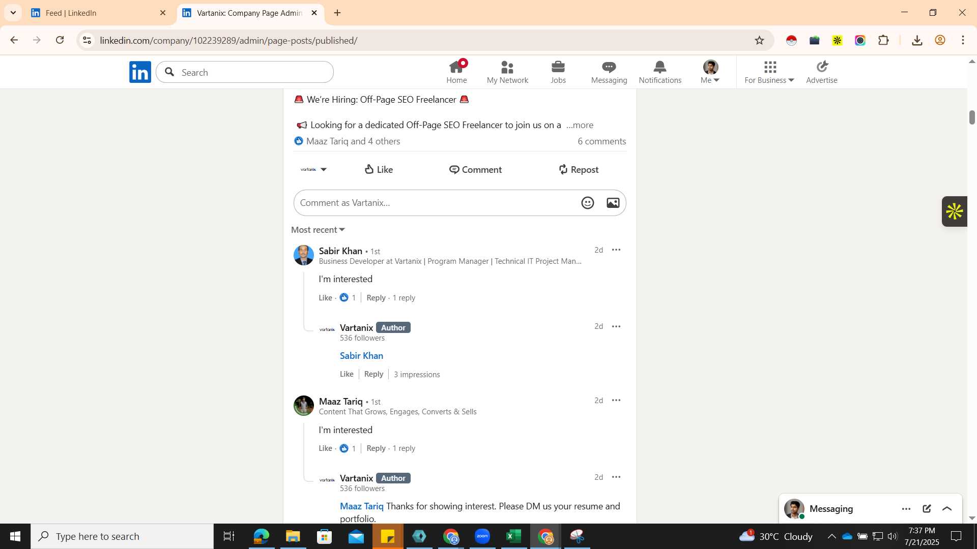977x549 pixels.
Task: View 6 comments on post
Action: coord(601,141)
